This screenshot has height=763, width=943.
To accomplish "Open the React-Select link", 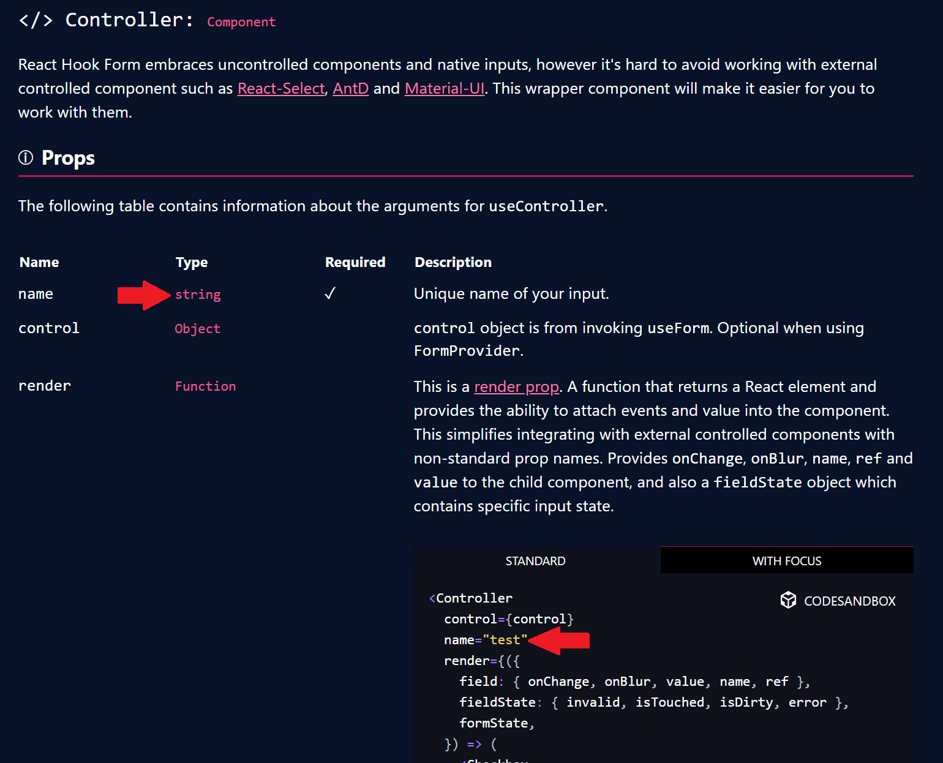I will pyautogui.click(x=280, y=88).
